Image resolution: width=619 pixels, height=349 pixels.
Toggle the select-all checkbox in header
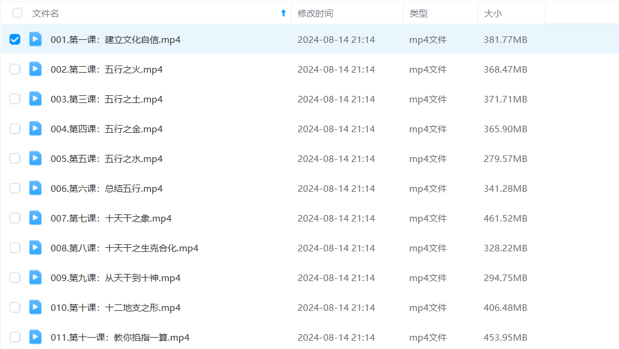click(x=17, y=13)
